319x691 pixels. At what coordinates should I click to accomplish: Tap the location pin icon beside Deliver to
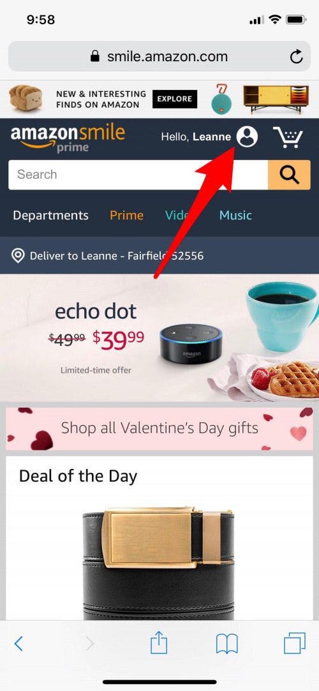coord(18,256)
